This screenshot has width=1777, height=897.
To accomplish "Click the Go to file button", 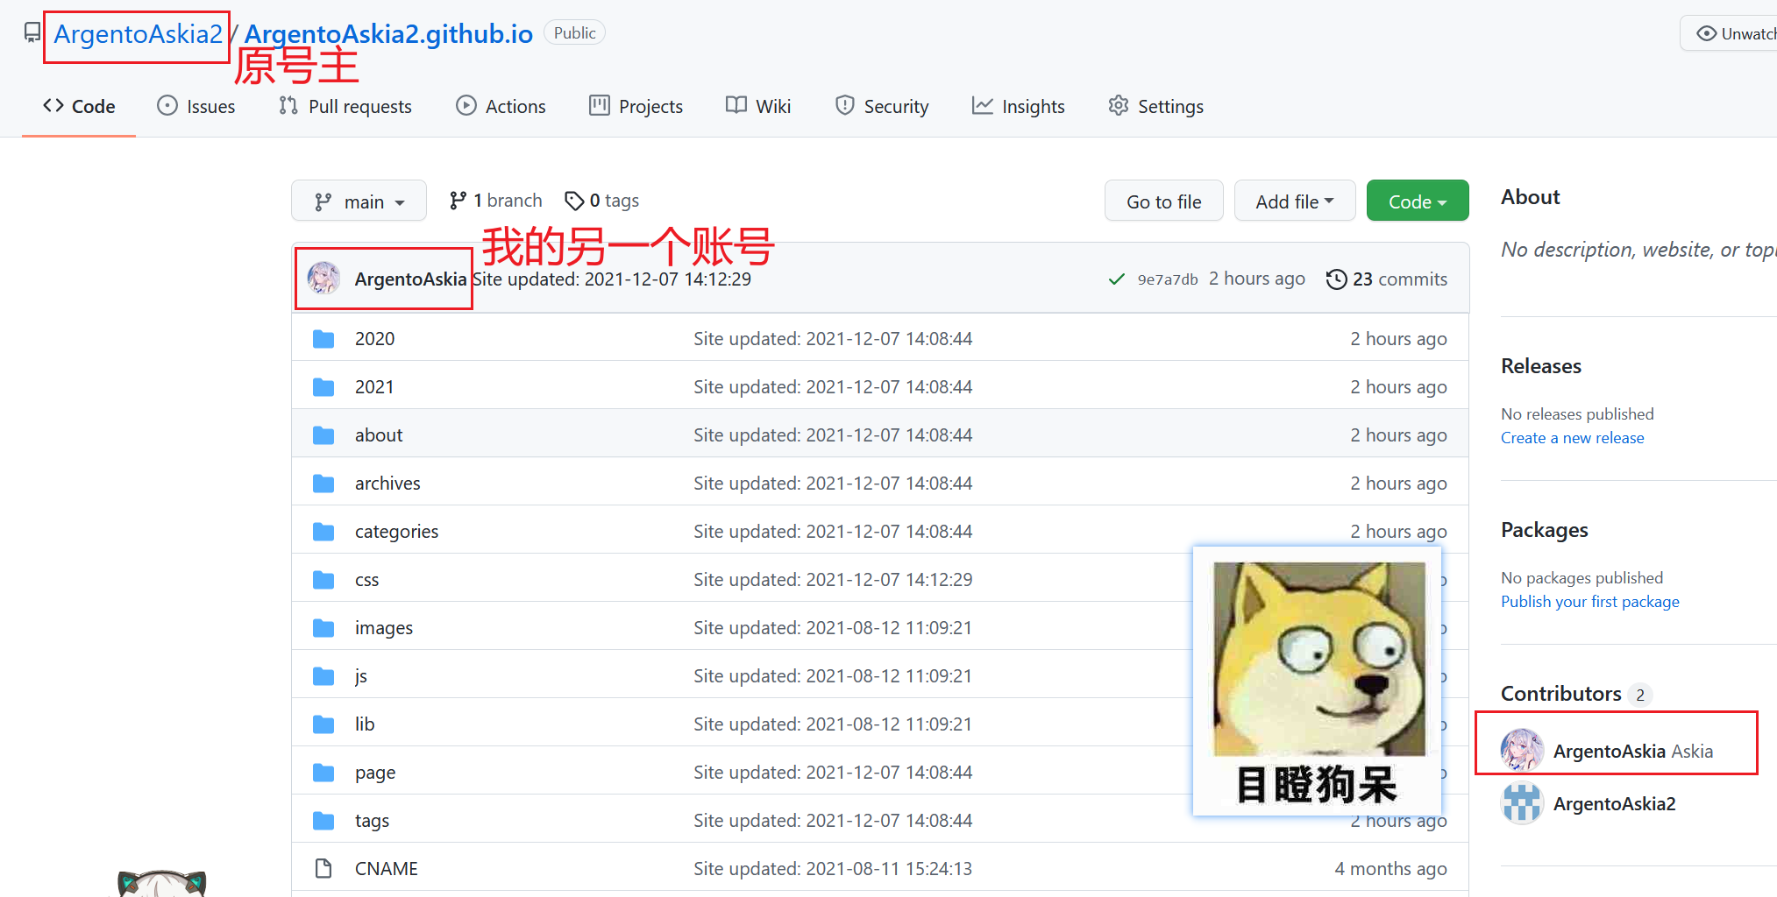I will click(1164, 201).
